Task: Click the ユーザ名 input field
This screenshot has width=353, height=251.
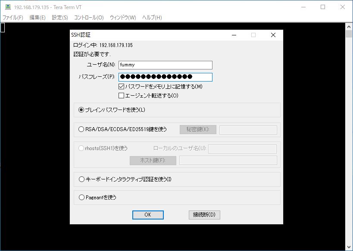Action: pyautogui.click(x=165, y=65)
